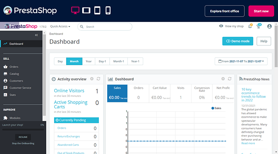This screenshot has height=154, width=278.
Task: Click the Modules puzzle icon in sidebar
Action: [5, 118]
